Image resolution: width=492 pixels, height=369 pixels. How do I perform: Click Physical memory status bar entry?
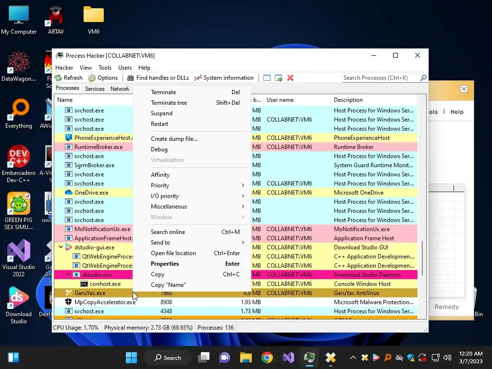(148, 328)
